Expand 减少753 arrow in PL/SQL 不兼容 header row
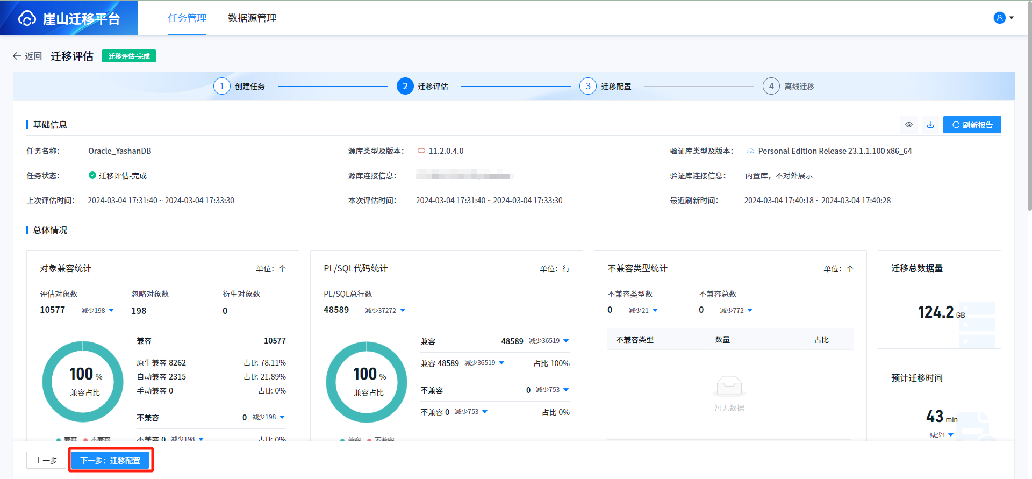Image resolution: width=1032 pixels, height=479 pixels. tap(566, 390)
